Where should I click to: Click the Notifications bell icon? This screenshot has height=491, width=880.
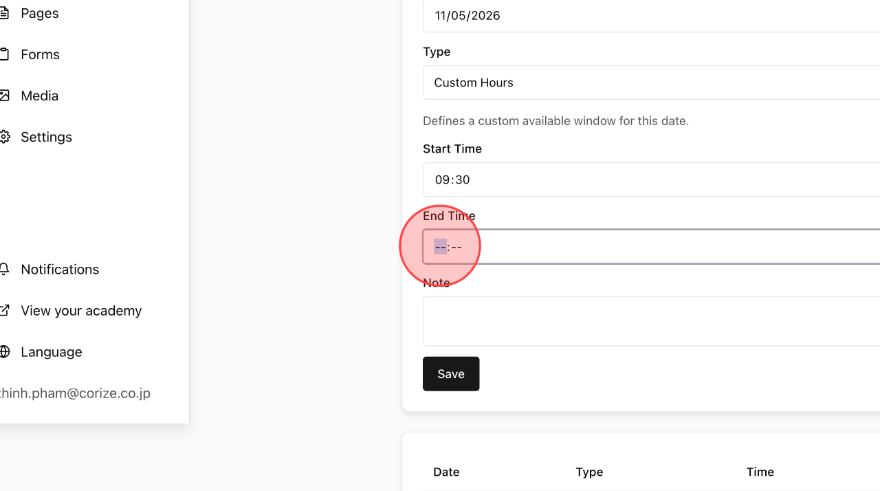[x=4, y=270]
